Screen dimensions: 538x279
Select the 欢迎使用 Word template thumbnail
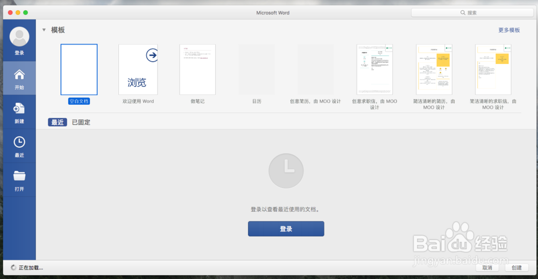coord(138,69)
